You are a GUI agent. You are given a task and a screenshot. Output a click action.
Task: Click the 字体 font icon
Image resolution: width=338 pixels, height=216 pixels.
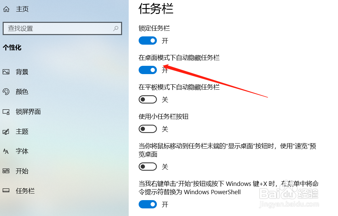(6, 151)
